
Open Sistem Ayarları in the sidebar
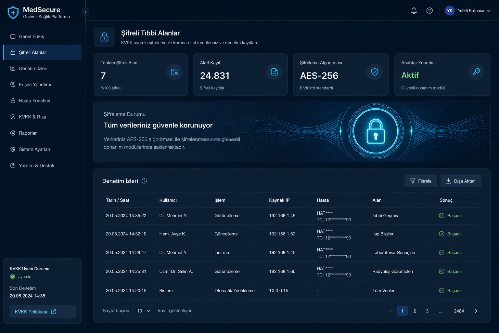click(x=42, y=150)
